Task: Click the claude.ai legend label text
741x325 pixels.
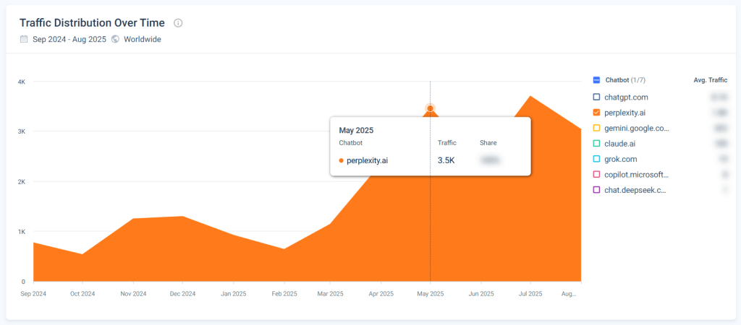Action: pos(620,144)
